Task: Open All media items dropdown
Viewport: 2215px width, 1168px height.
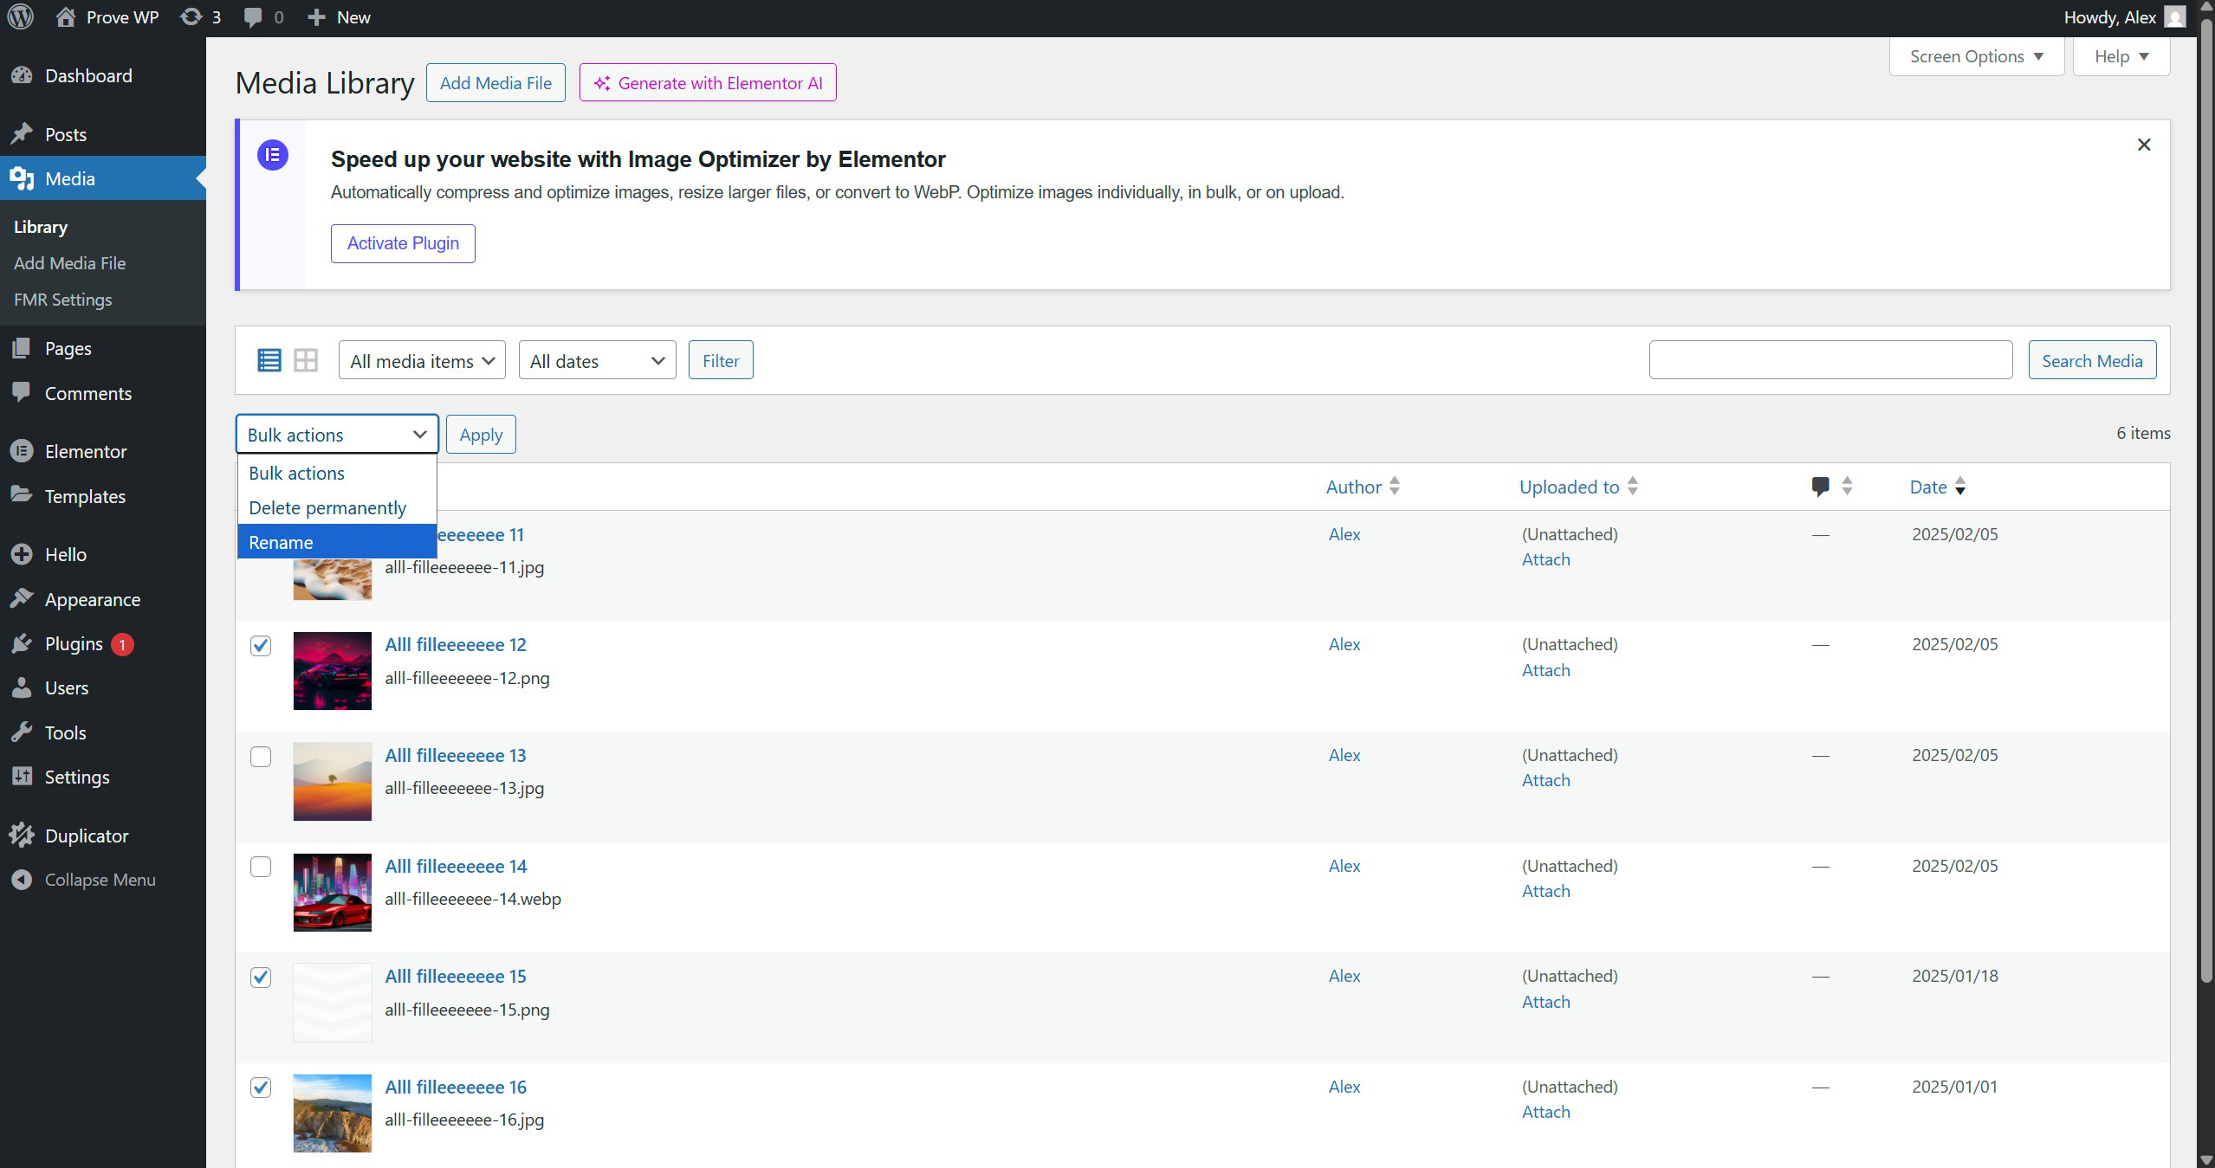Action: pos(423,361)
